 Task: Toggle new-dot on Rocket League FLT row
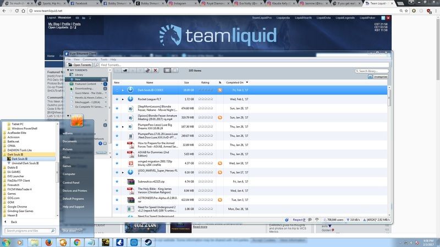tap(117, 99)
